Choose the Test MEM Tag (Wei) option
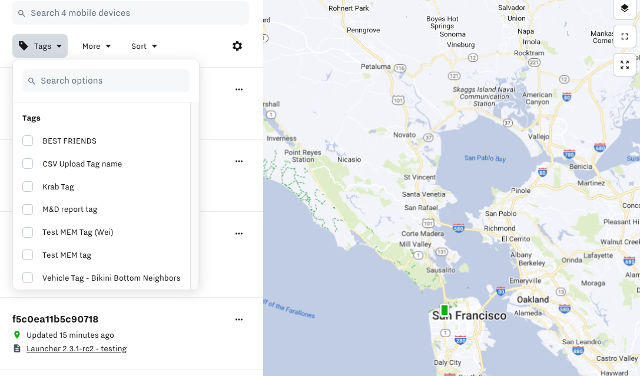The image size is (640, 376). pos(78,232)
